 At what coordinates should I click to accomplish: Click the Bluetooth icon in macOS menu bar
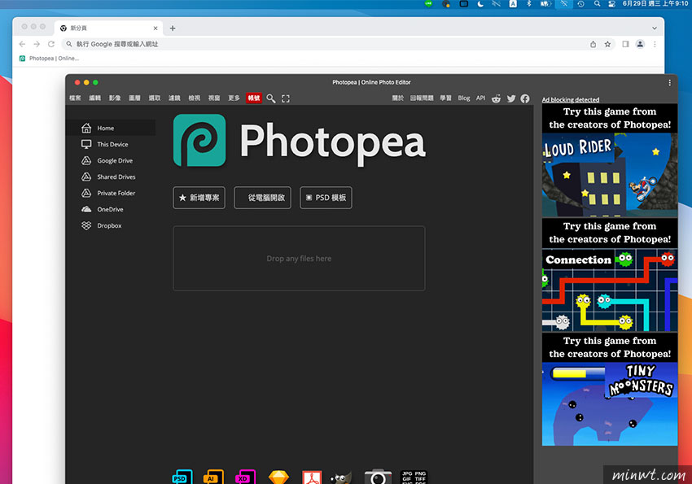528,4
